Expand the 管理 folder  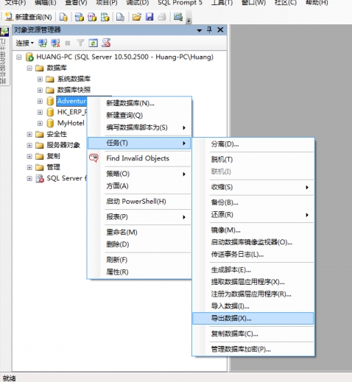[29, 167]
